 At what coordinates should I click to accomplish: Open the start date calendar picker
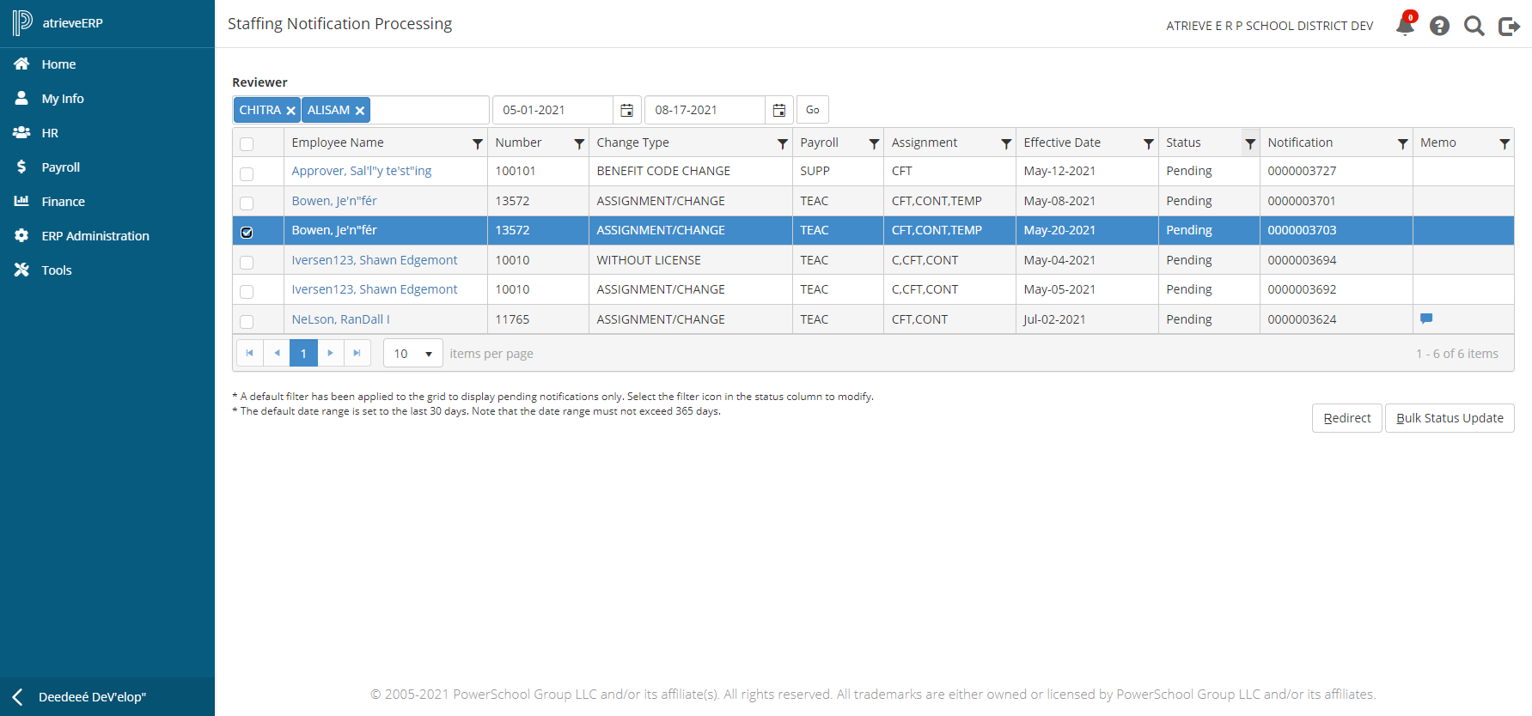(626, 110)
